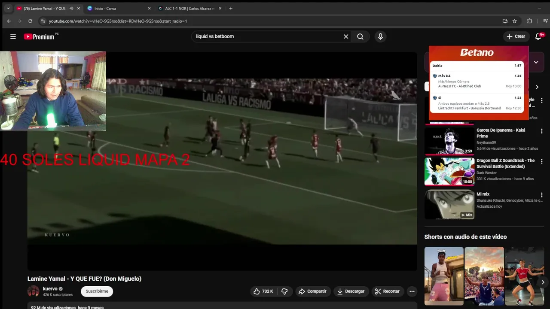The image size is (550, 309).
Task: Open first Short with white top dancer
Action: (x=444, y=276)
